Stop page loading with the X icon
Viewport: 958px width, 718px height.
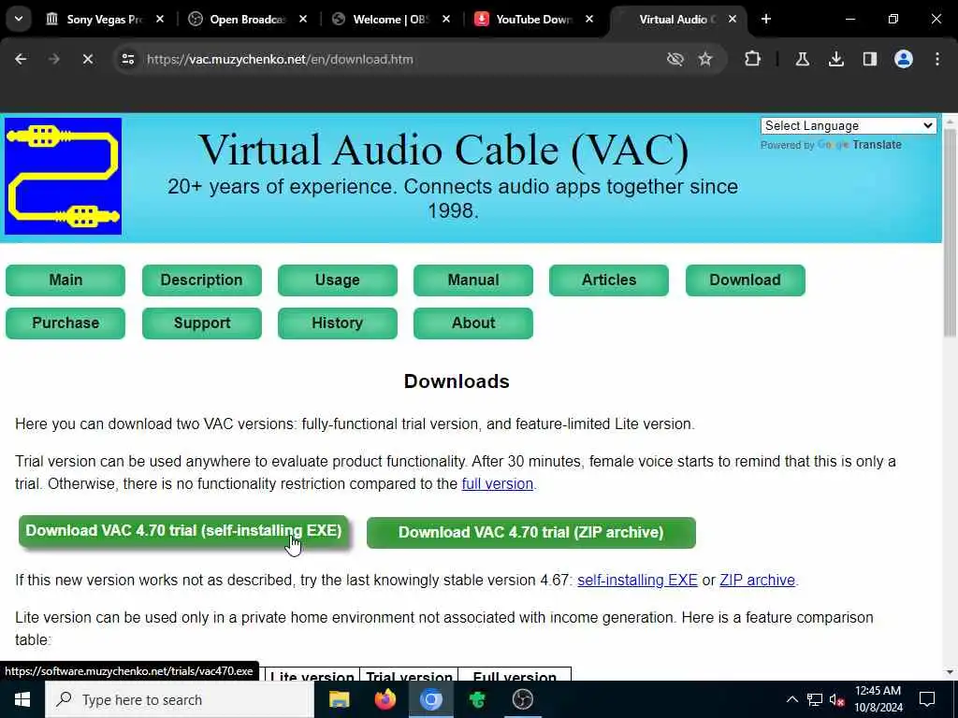(x=87, y=59)
